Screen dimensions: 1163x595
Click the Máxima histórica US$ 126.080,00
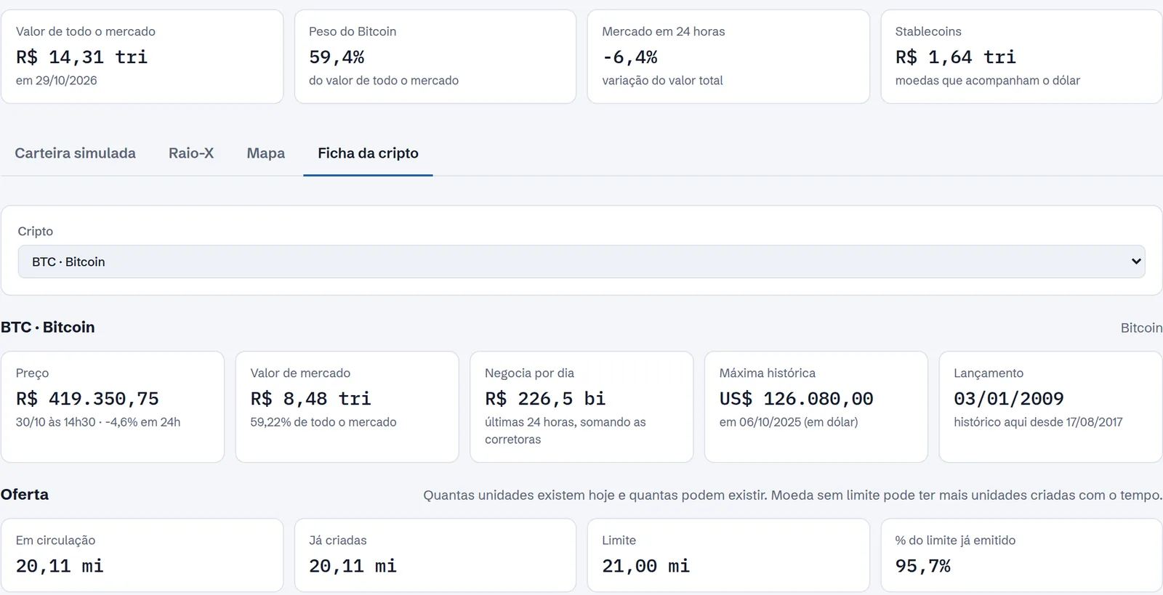pos(796,398)
